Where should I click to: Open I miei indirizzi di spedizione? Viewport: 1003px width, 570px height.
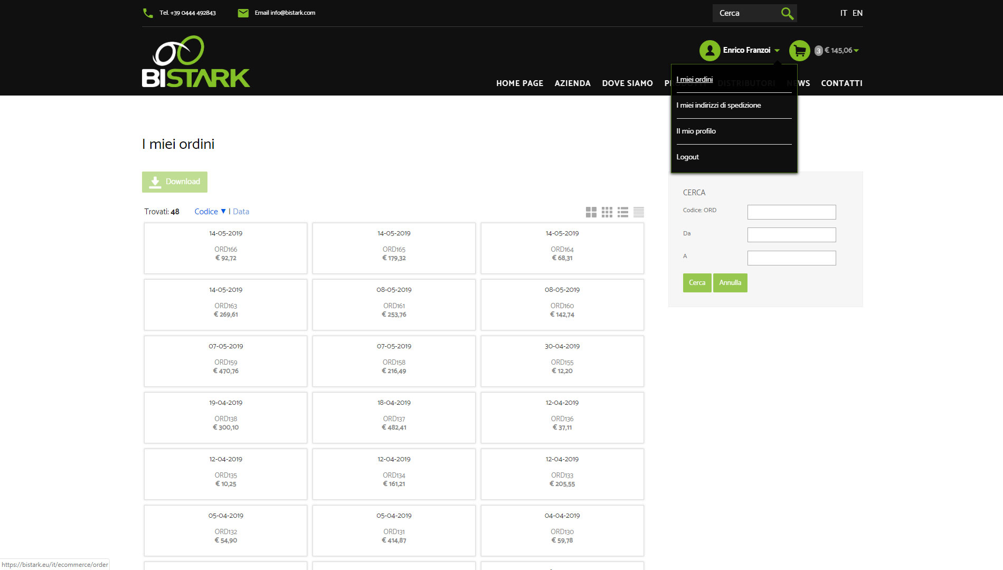coord(718,106)
